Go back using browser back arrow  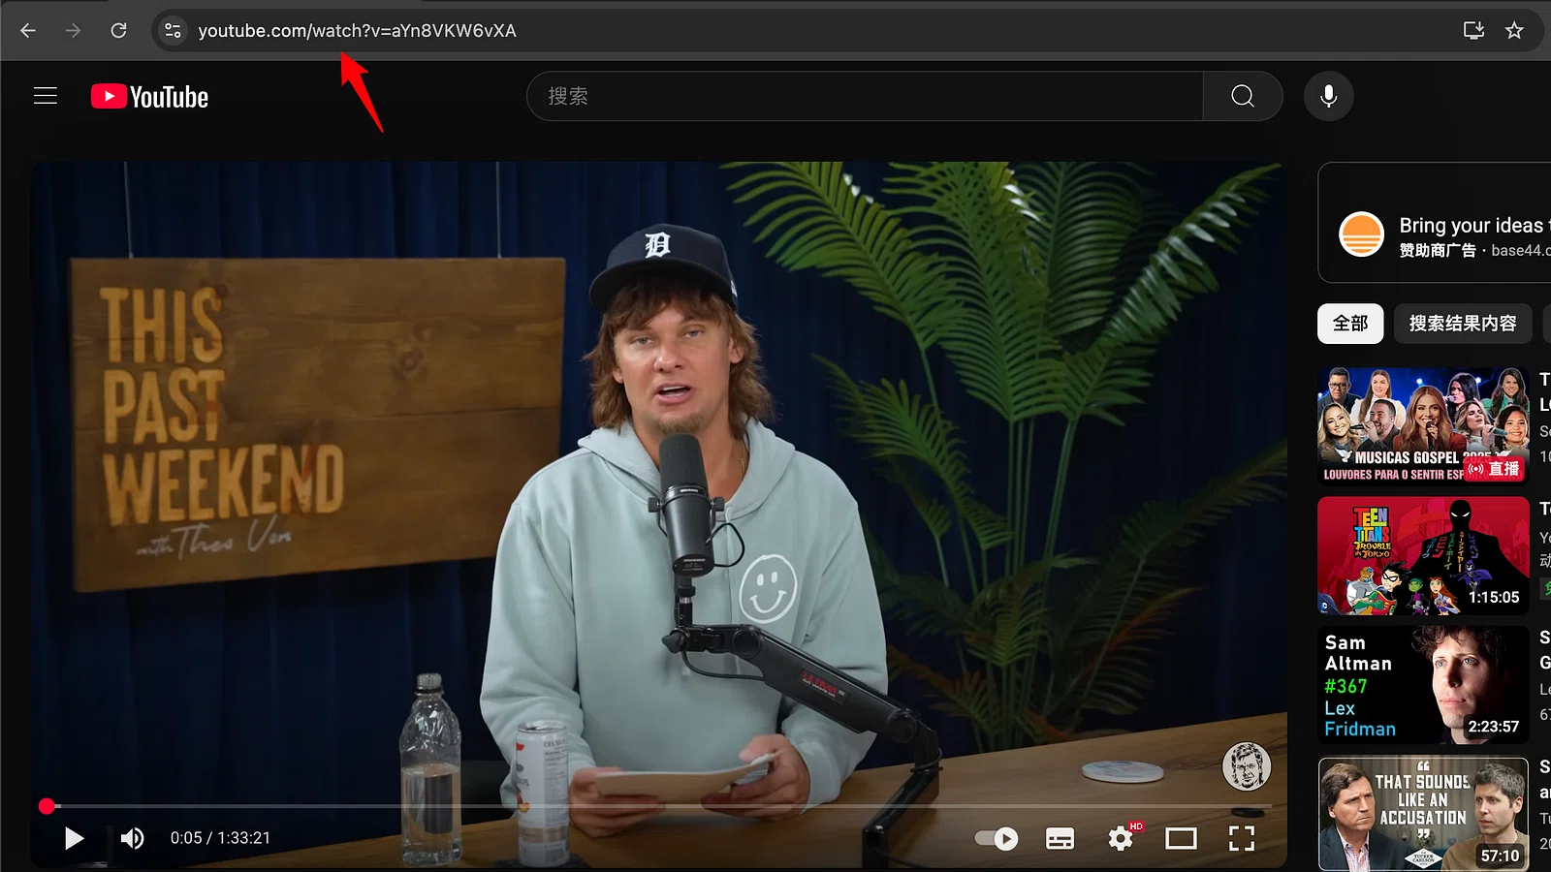(28, 30)
